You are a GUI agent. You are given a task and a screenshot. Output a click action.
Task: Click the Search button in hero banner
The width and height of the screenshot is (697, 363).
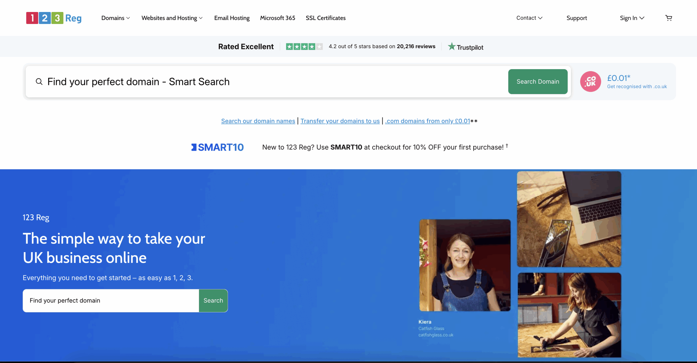tap(213, 300)
